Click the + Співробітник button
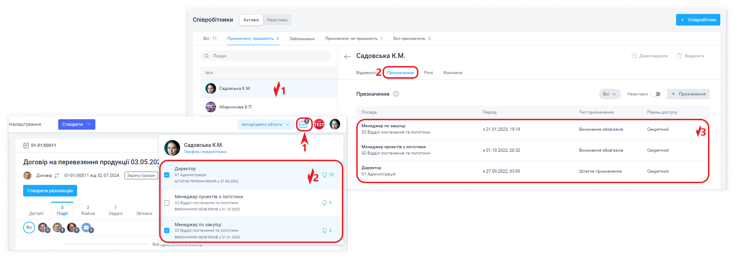 (698, 20)
